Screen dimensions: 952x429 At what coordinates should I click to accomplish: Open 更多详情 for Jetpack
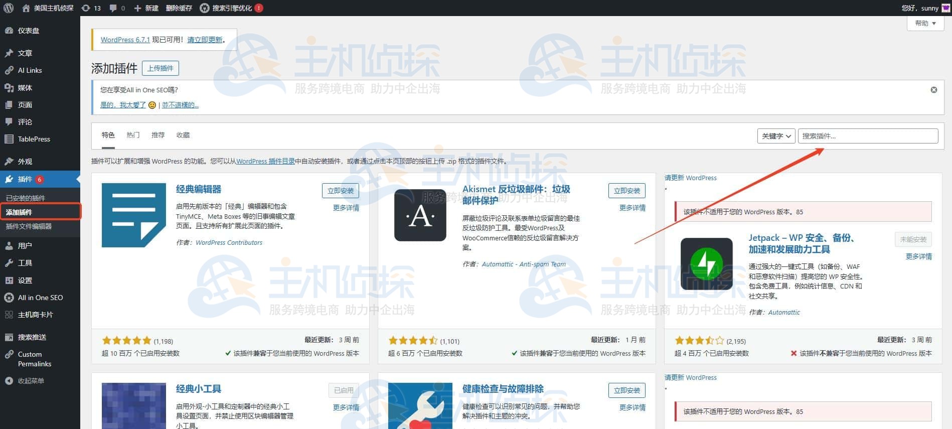tap(919, 256)
